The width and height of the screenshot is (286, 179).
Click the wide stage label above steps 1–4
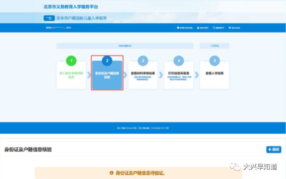(125, 46)
